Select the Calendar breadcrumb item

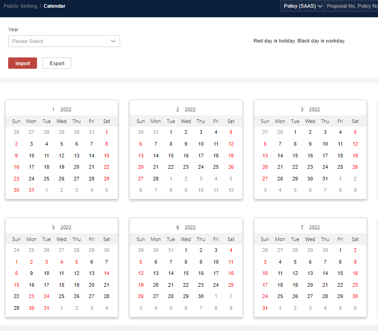click(x=54, y=6)
